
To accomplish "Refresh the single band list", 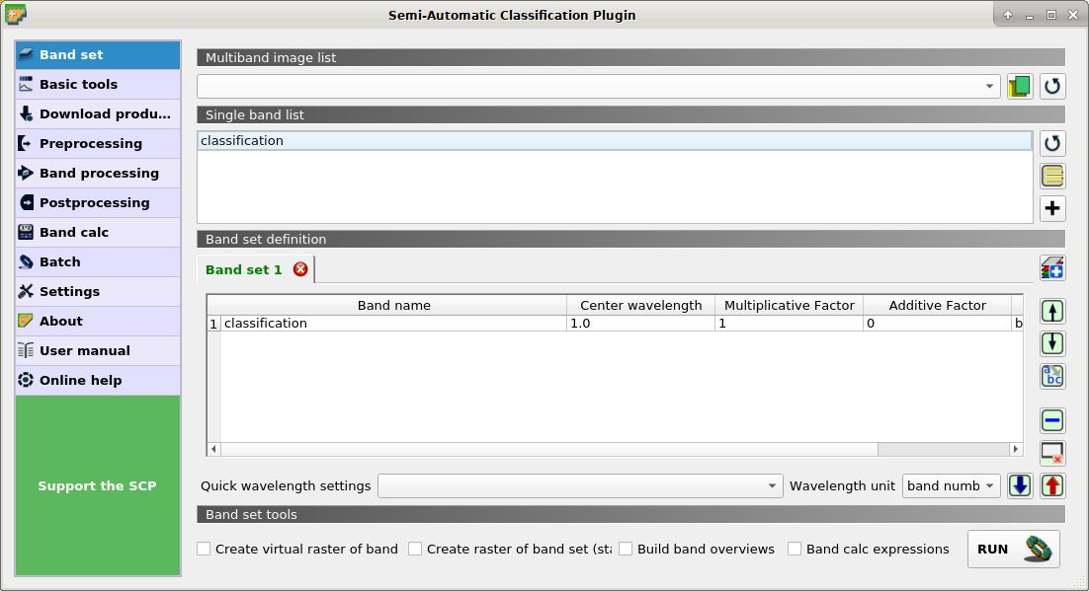I will (x=1052, y=143).
